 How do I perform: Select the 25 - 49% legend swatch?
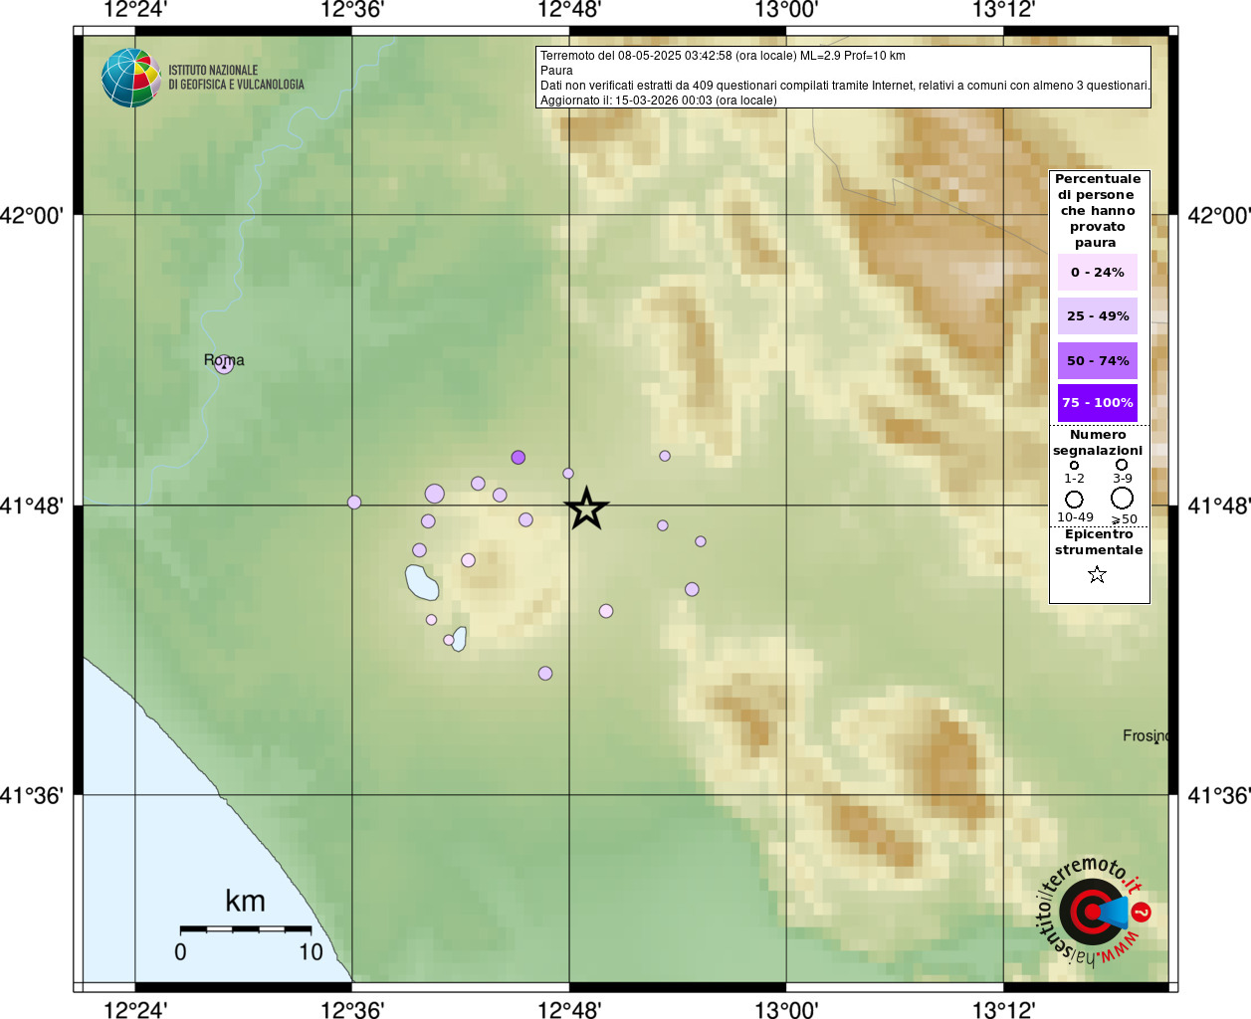pos(1098,315)
